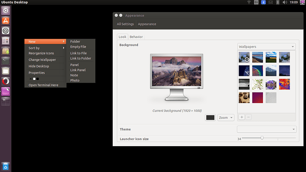Switch to the Behavior tab

click(136, 36)
